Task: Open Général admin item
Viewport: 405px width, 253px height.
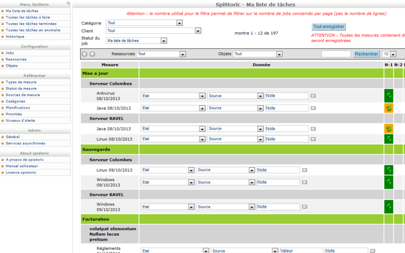Action: (12, 137)
